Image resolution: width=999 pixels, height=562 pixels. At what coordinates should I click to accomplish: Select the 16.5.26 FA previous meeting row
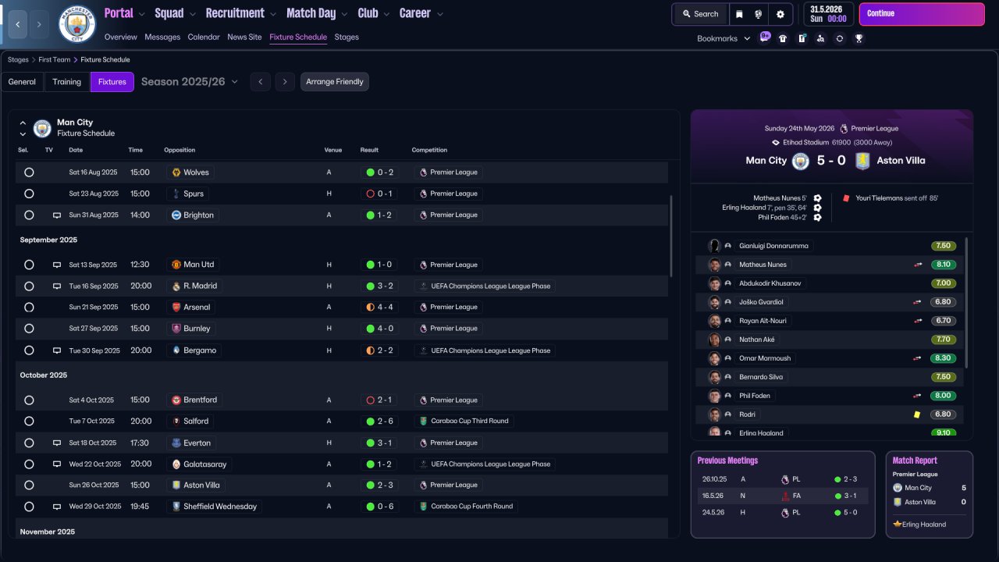[x=782, y=496]
